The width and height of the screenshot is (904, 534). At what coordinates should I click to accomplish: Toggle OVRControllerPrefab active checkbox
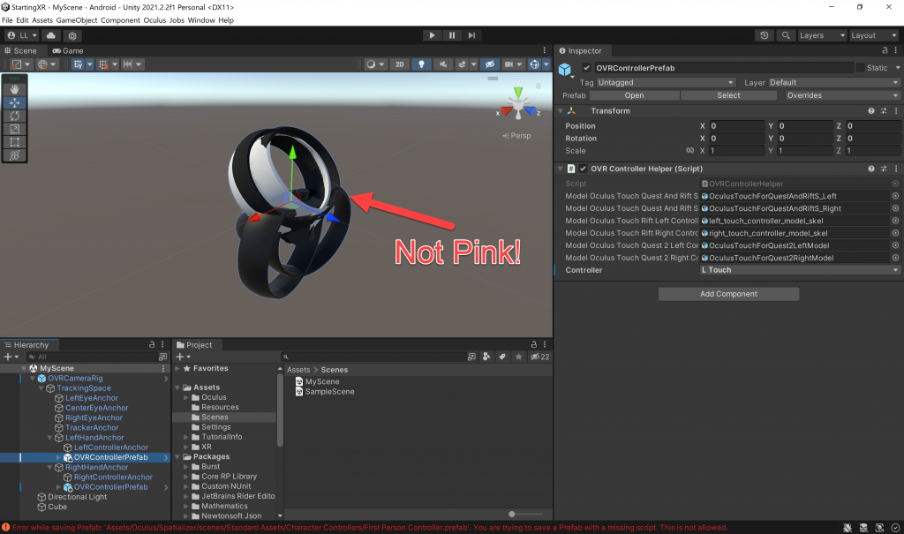tap(586, 67)
